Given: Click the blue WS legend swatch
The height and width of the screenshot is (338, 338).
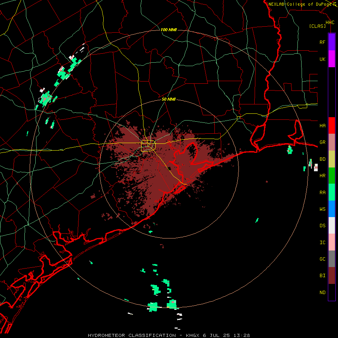Looking at the screenshot, I should (x=332, y=209).
